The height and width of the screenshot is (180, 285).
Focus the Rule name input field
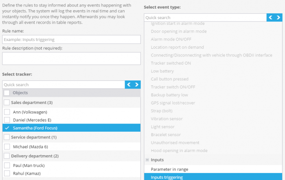(x=71, y=39)
